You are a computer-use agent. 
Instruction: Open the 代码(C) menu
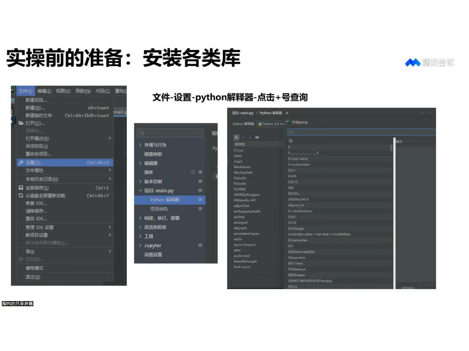click(x=103, y=91)
